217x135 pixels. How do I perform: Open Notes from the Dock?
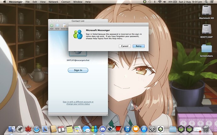pos(70,129)
